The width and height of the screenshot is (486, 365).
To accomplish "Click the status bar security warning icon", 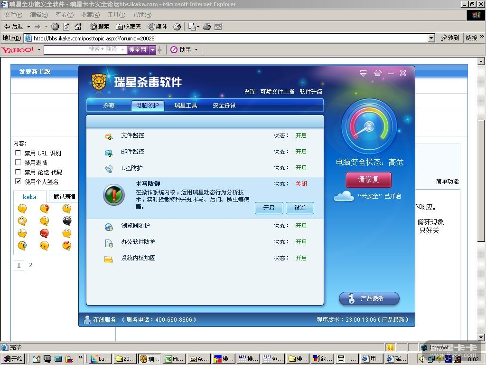I will point(391,347).
